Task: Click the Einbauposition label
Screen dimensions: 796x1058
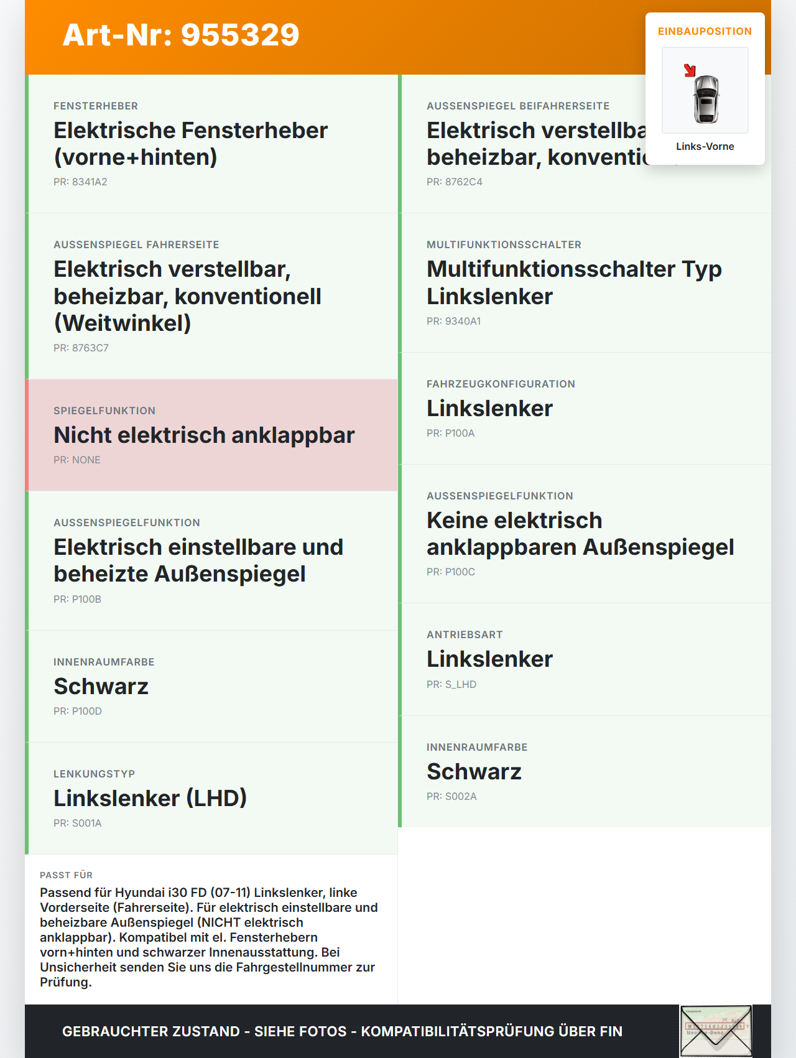Action: tap(705, 31)
